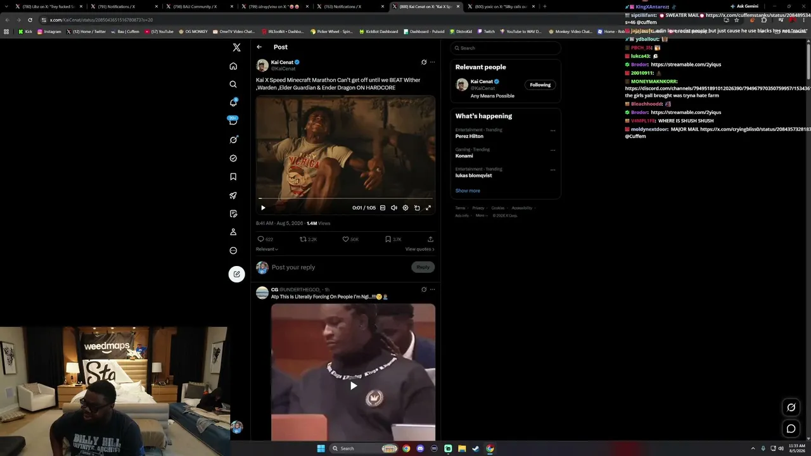Open X Notifications bell
Screen dimensions: 811x456
pyautogui.click(x=233, y=103)
